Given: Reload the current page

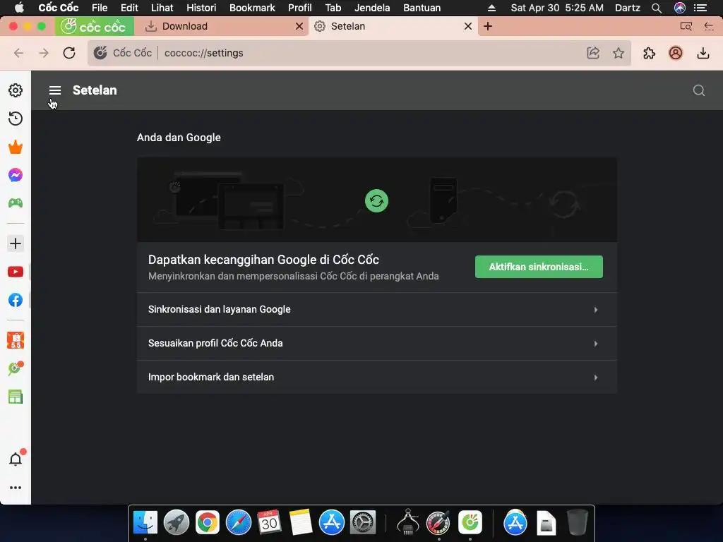Looking at the screenshot, I should 69,53.
